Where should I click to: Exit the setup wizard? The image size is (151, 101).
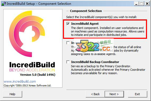[138, 94]
